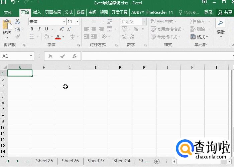
Task: Click the accounting number format icon
Action: (x=124, y=29)
